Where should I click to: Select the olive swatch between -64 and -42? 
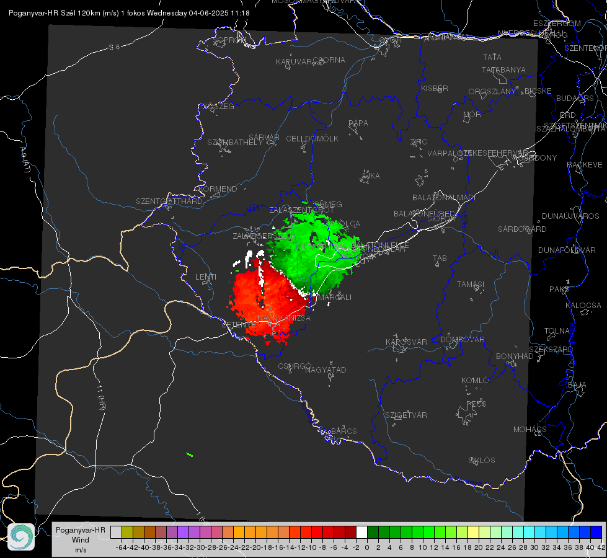(127, 532)
